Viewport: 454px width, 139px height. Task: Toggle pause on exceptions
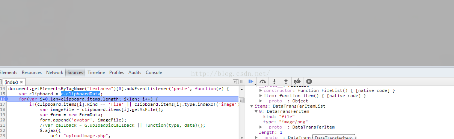(x=309, y=81)
